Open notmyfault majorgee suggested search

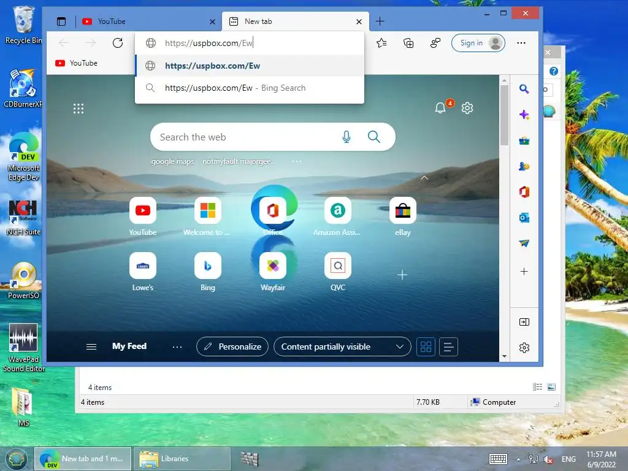point(239,161)
